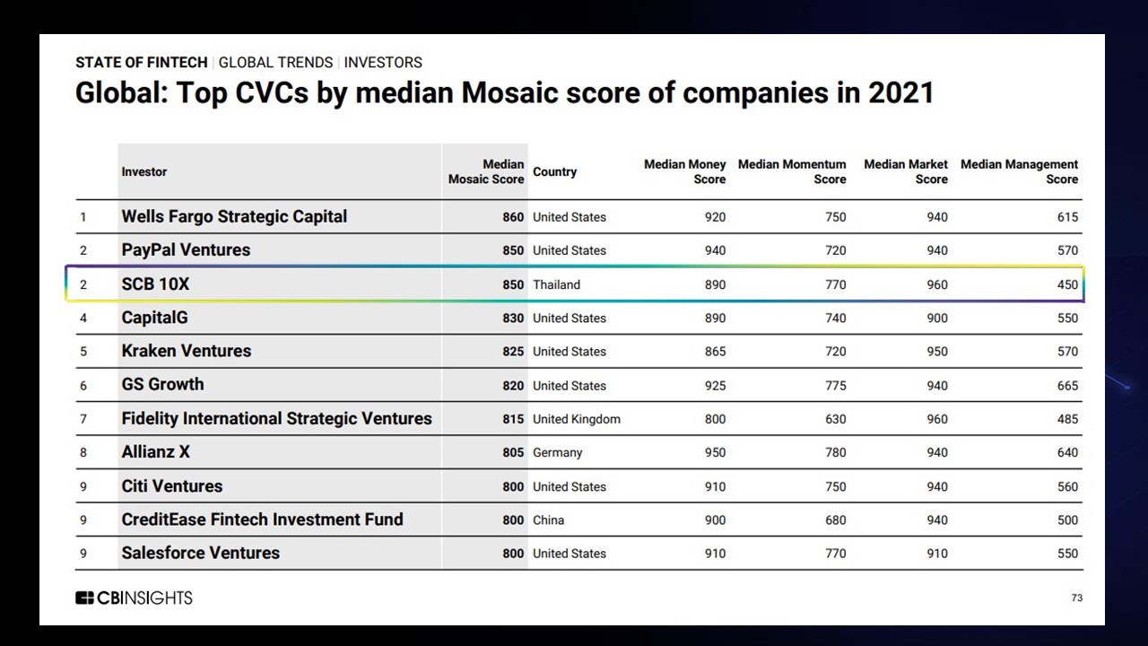This screenshot has width=1148, height=646.
Task: Click the Median Momentum Score header
Action: click(x=792, y=171)
